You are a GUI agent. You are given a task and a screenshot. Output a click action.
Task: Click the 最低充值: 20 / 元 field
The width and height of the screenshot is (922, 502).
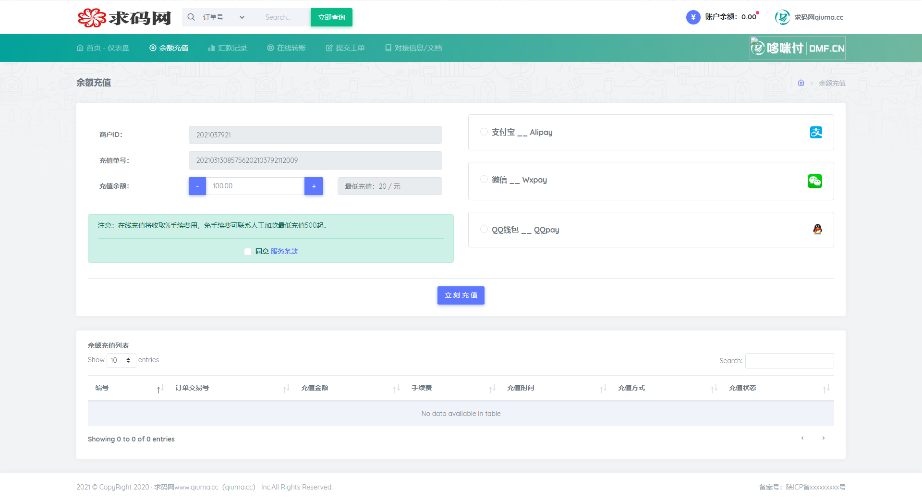(x=390, y=186)
